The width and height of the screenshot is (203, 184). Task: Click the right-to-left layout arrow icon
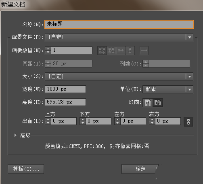(144, 51)
